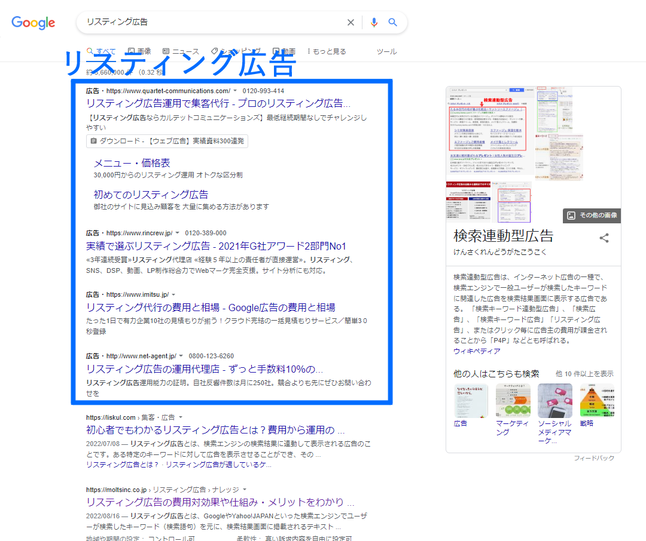Select the マーケティング related search thumbnail
646x541 pixels.
513,401
